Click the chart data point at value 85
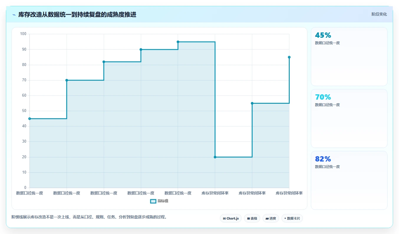 [289, 57]
